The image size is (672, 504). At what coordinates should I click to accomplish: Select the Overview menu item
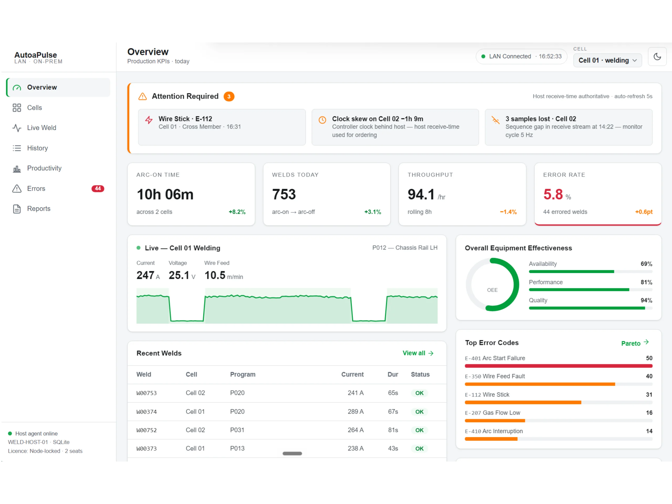(x=58, y=87)
